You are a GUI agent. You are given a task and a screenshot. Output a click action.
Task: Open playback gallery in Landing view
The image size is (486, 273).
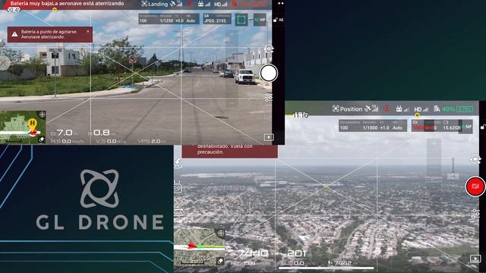click(x=268, y=137)
